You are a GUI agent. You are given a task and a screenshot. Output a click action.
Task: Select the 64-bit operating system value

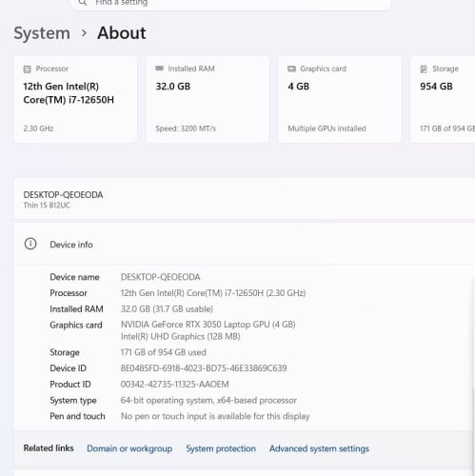coord(208,401)
